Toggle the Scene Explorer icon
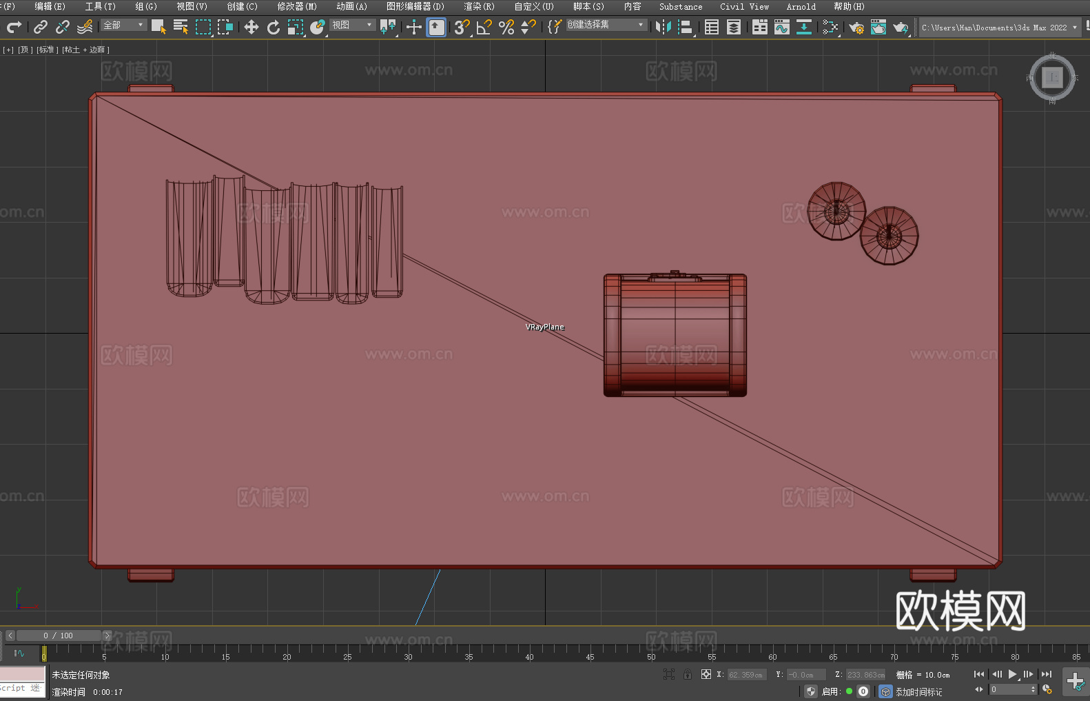Screen dimensions: 1090x701 (712, 27)
